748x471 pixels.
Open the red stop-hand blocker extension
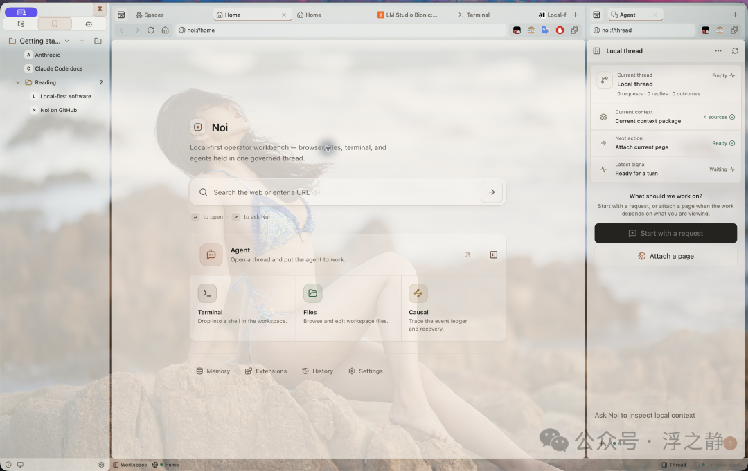tap(560, 30)
